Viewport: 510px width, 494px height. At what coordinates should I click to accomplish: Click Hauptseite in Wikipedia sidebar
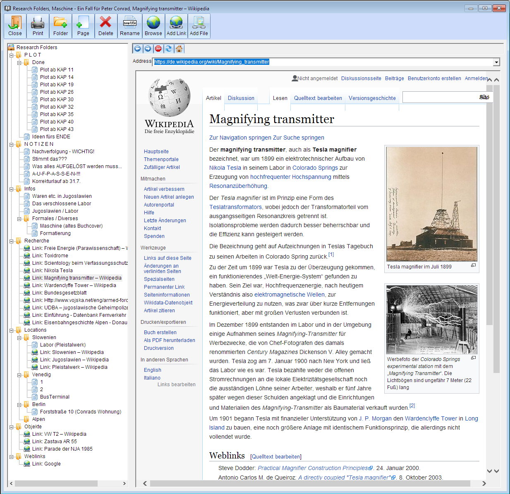coord(156,152)
